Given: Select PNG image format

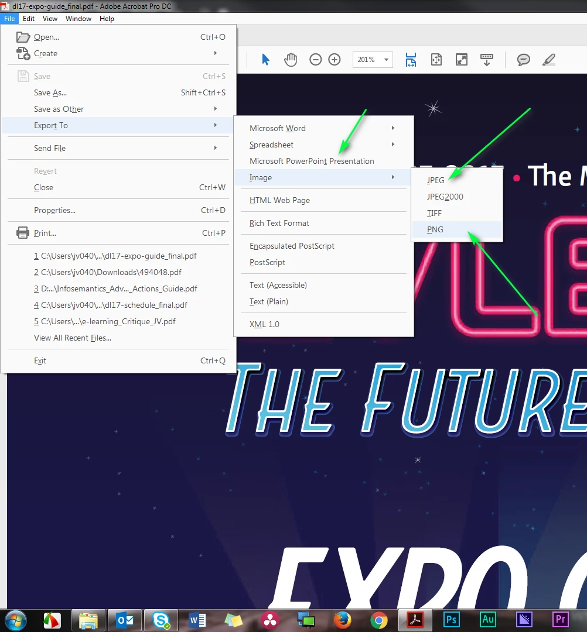Looking at the screenshot, I should pyautogui.click(x=457, y=229).
